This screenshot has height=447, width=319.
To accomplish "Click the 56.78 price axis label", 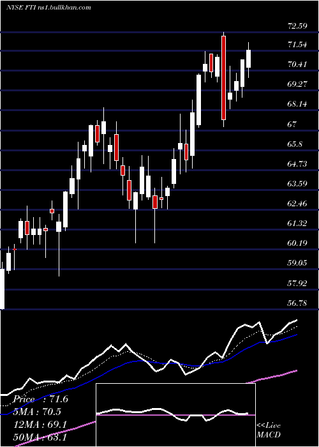I will click(297, 303).
